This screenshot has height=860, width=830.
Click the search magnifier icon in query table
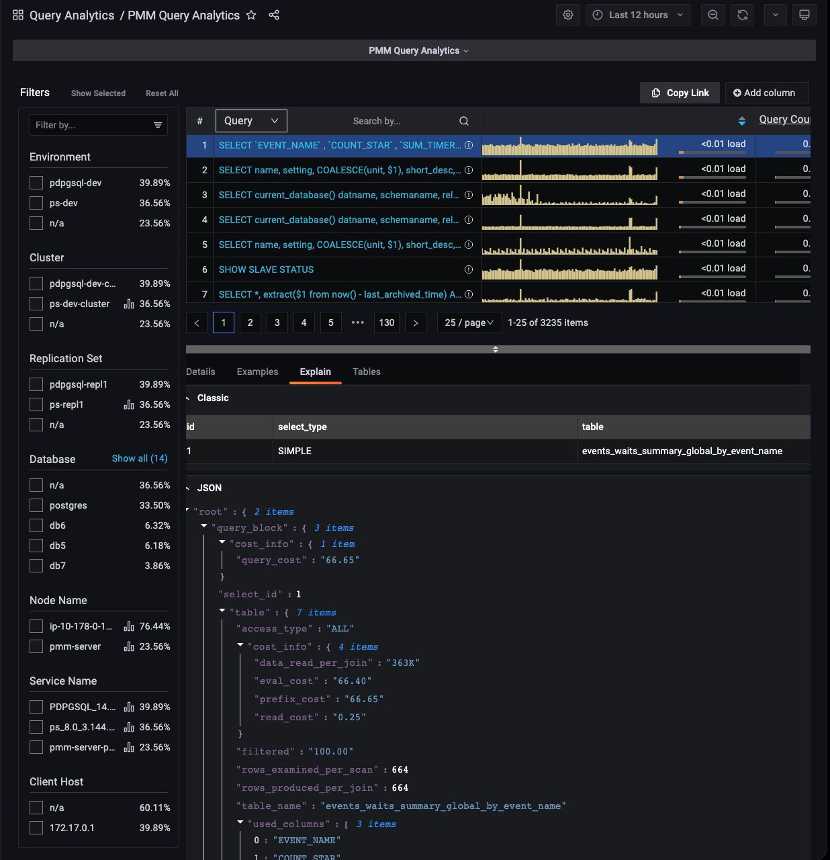pos(463,121)
